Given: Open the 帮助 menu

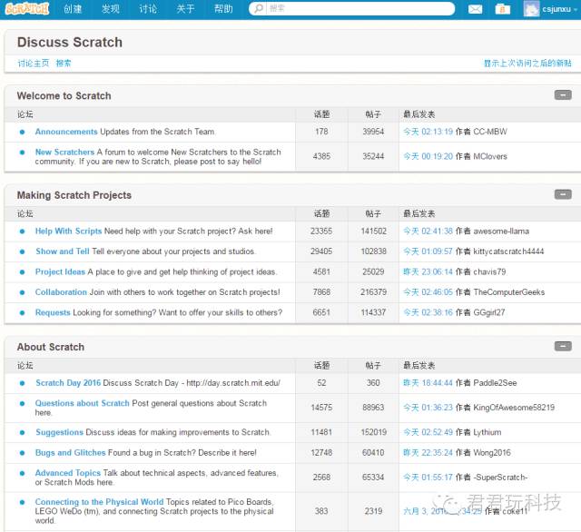Looking at the screenshot, I should tap(223, 8).
